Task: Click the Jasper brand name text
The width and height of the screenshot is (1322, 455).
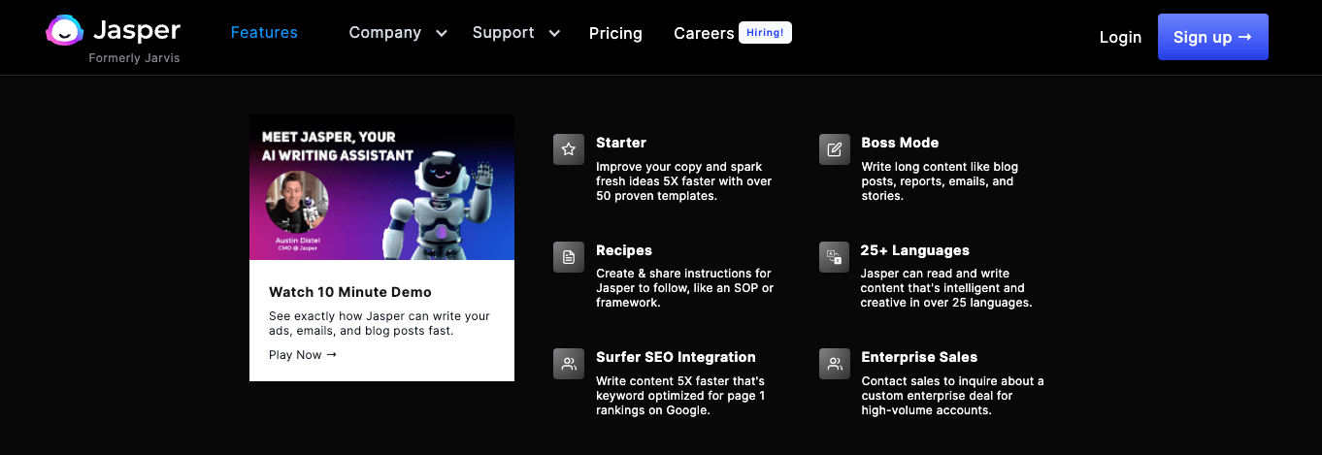Action: 137,29
